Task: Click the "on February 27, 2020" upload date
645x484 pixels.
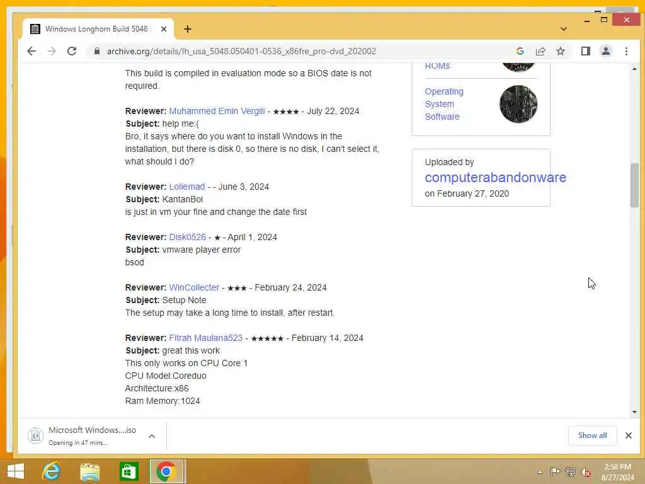Action: (x=467, y=194)
